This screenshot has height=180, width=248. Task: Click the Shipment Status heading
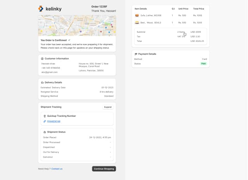pos(56,132)
